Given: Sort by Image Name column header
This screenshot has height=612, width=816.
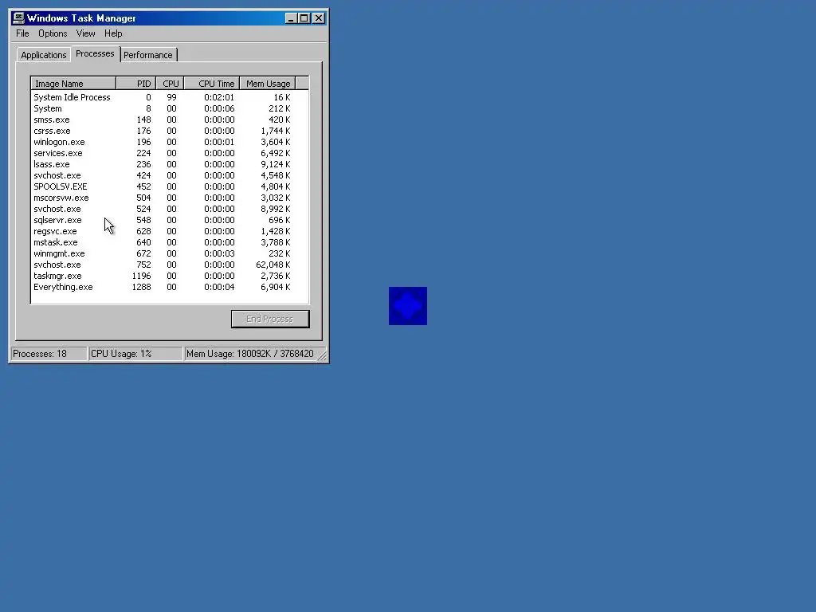Looking at the screenshot, I should point(73,84).
